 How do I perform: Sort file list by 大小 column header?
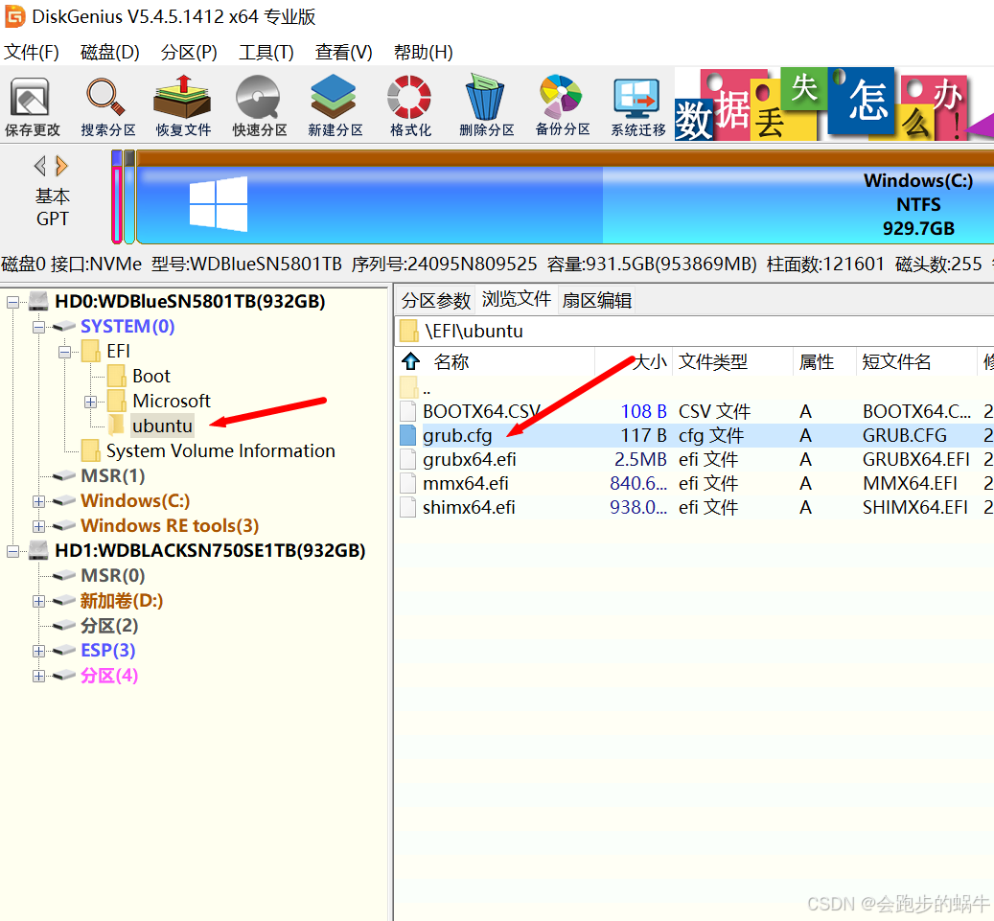634,362
